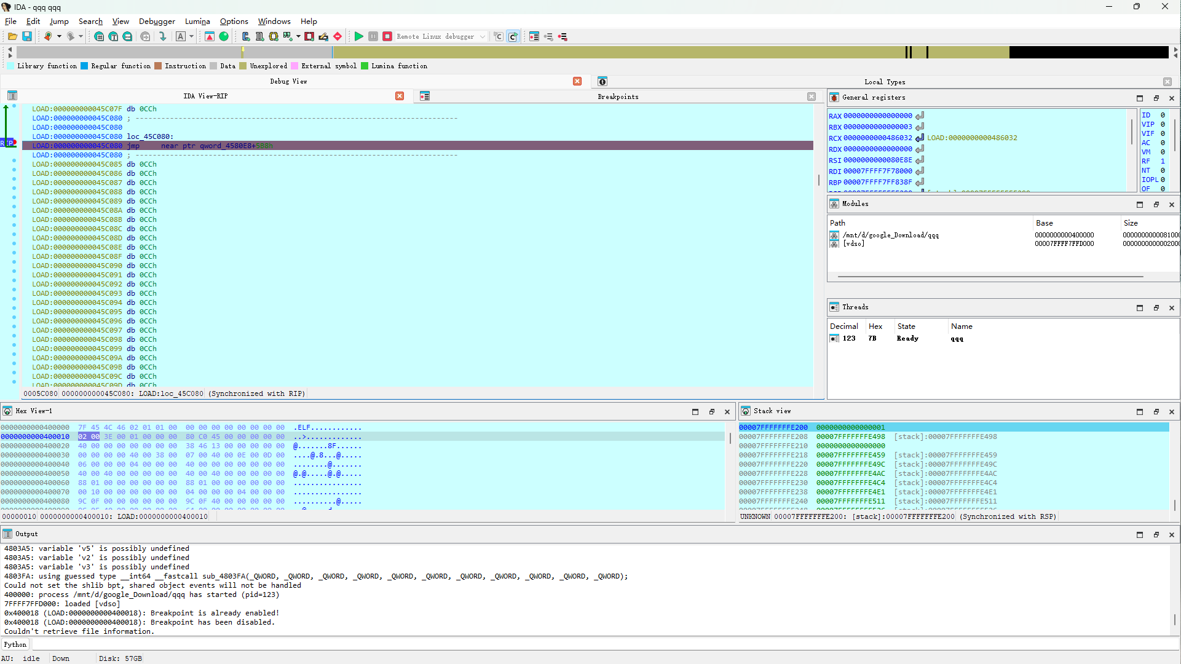Pause the debugged process
Screen dimensions: 1181x664
pyautogui.click(x=373, y=37)
